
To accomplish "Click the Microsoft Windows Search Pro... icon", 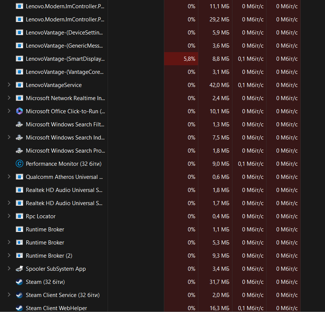I will click(x=19, y=150).
